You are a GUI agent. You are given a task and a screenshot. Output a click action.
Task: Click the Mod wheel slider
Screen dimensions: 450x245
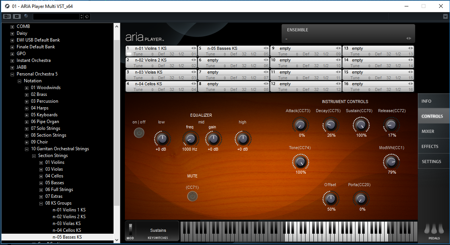(130, 230)
